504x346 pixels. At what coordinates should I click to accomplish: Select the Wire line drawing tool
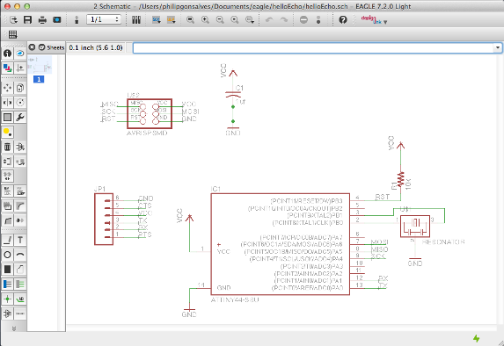tap(7, 240)
